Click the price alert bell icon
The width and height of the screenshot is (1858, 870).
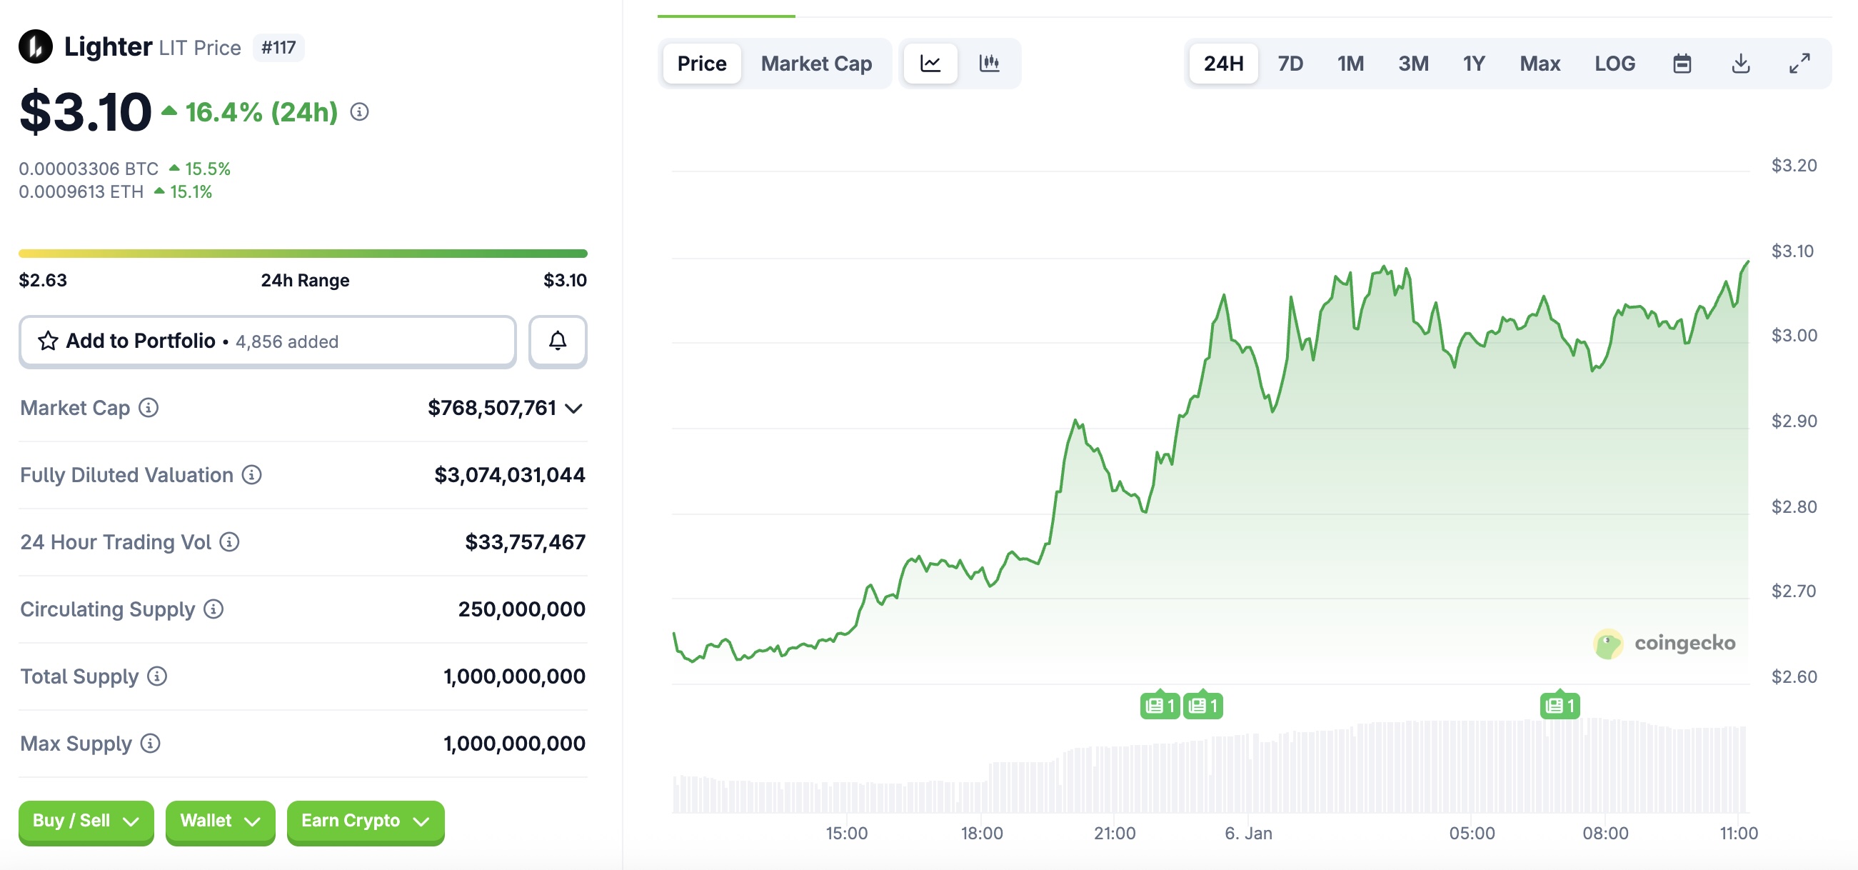[558, 341]
